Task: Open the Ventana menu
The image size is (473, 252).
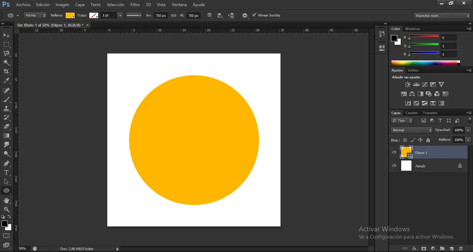Action: [179, 5]
